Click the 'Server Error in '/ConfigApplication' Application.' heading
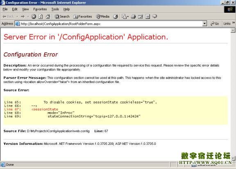 pos(86,37)
